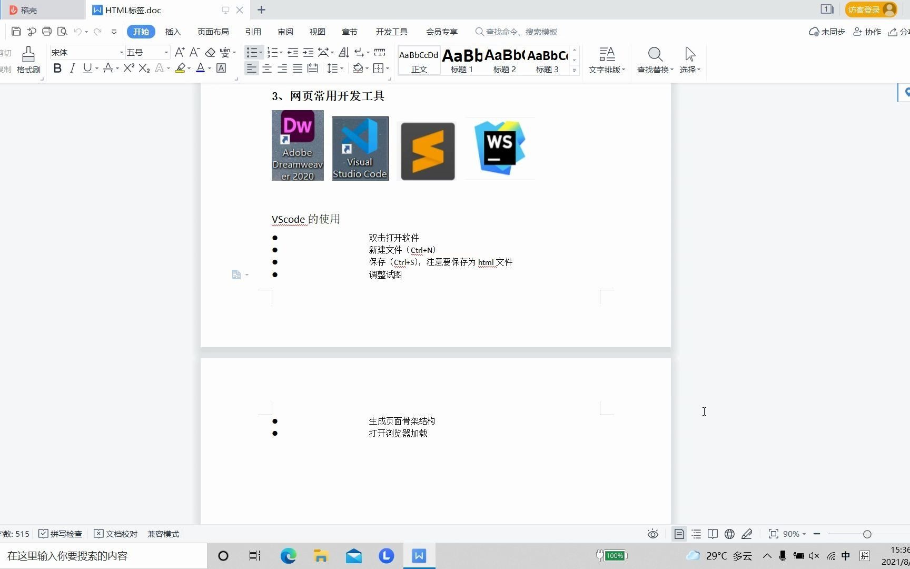Apply 标题 1 style
This screenshot has width=910, height=569.
tap(462, 60)
